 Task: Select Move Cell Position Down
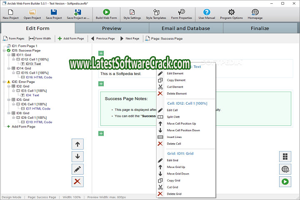[x=186, y=130]
